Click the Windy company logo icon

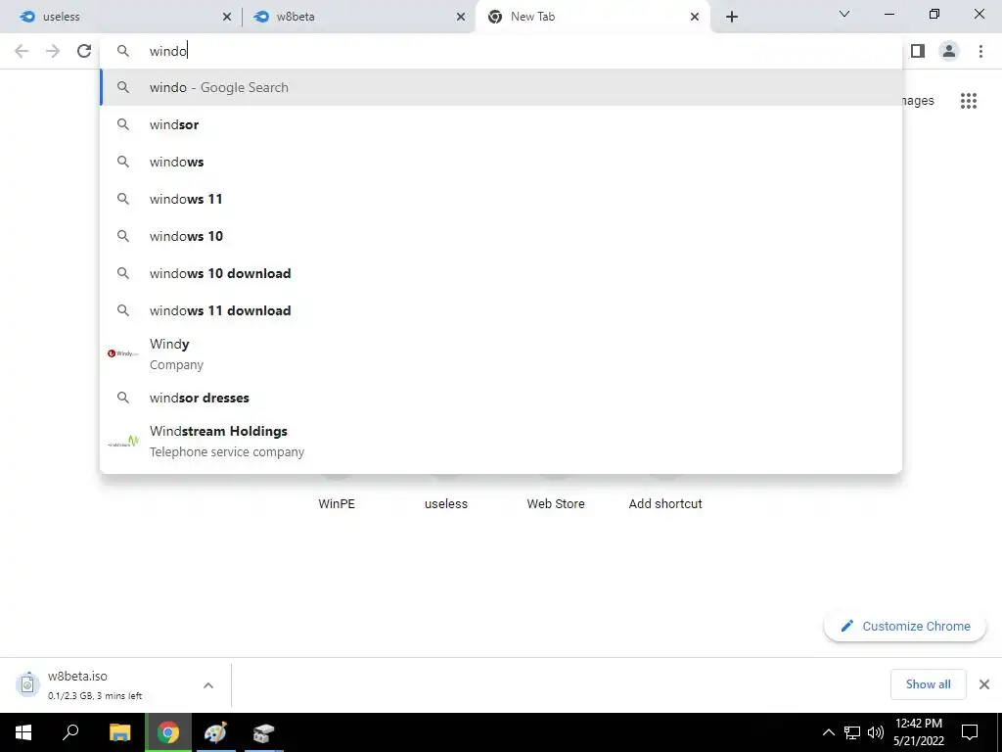[x=122, y=353]
